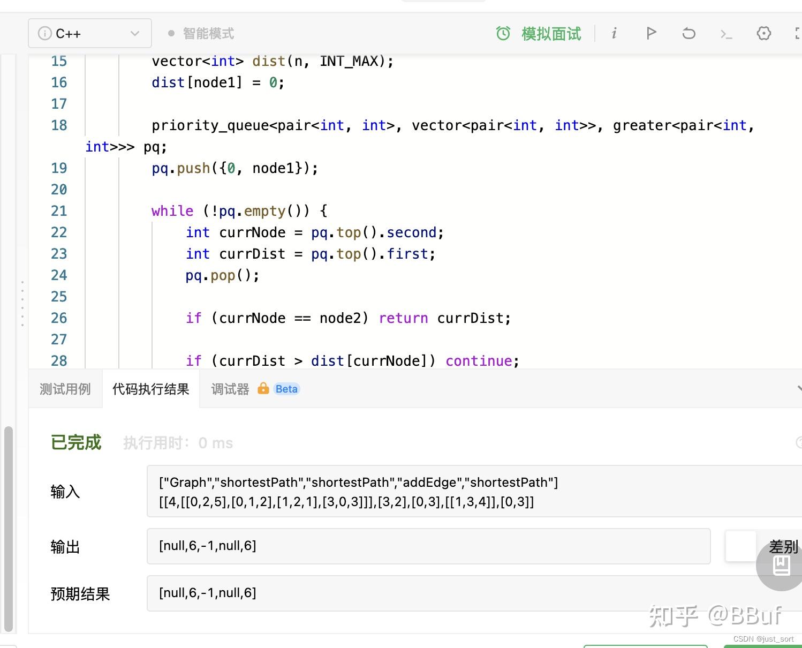Open the terminal console icon

(726, 33)
